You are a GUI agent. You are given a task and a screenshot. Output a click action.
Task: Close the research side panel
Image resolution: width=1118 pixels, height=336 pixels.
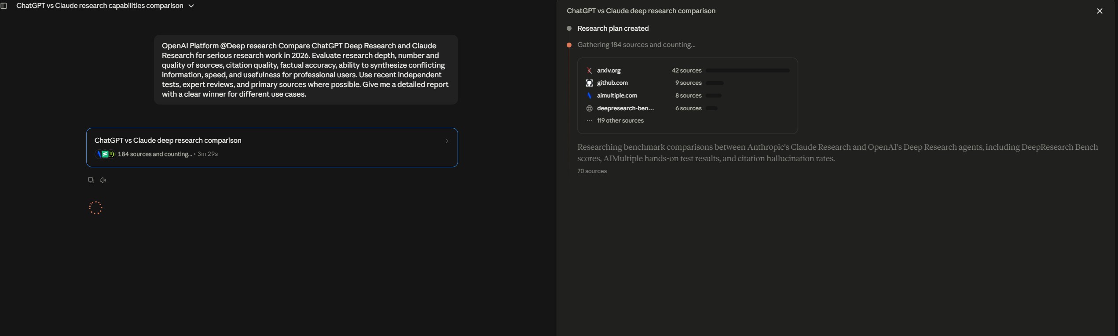click(1100, 11)
